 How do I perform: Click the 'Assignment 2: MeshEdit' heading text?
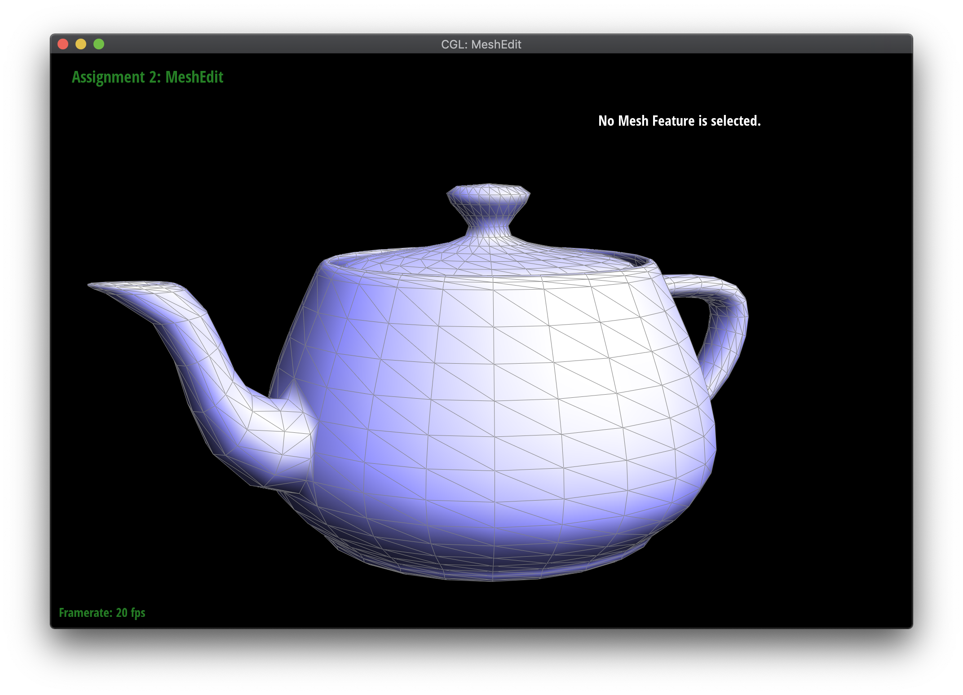coord(147,77)
